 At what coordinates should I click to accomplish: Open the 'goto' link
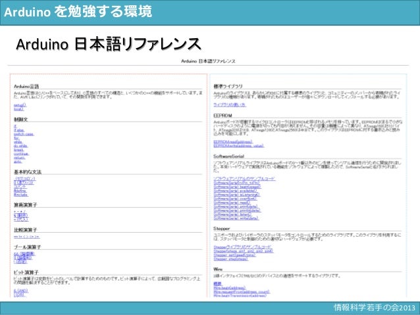click(x=18, y=162)
